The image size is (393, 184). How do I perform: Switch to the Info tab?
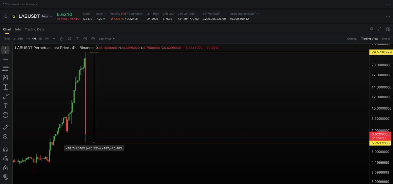point(18,29)
